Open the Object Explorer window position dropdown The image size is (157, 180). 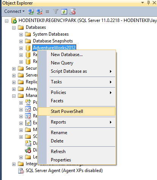pyautogui.click(x=143, y=3)
